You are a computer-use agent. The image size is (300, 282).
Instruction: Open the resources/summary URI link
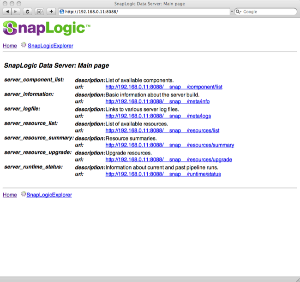(170, 145)
